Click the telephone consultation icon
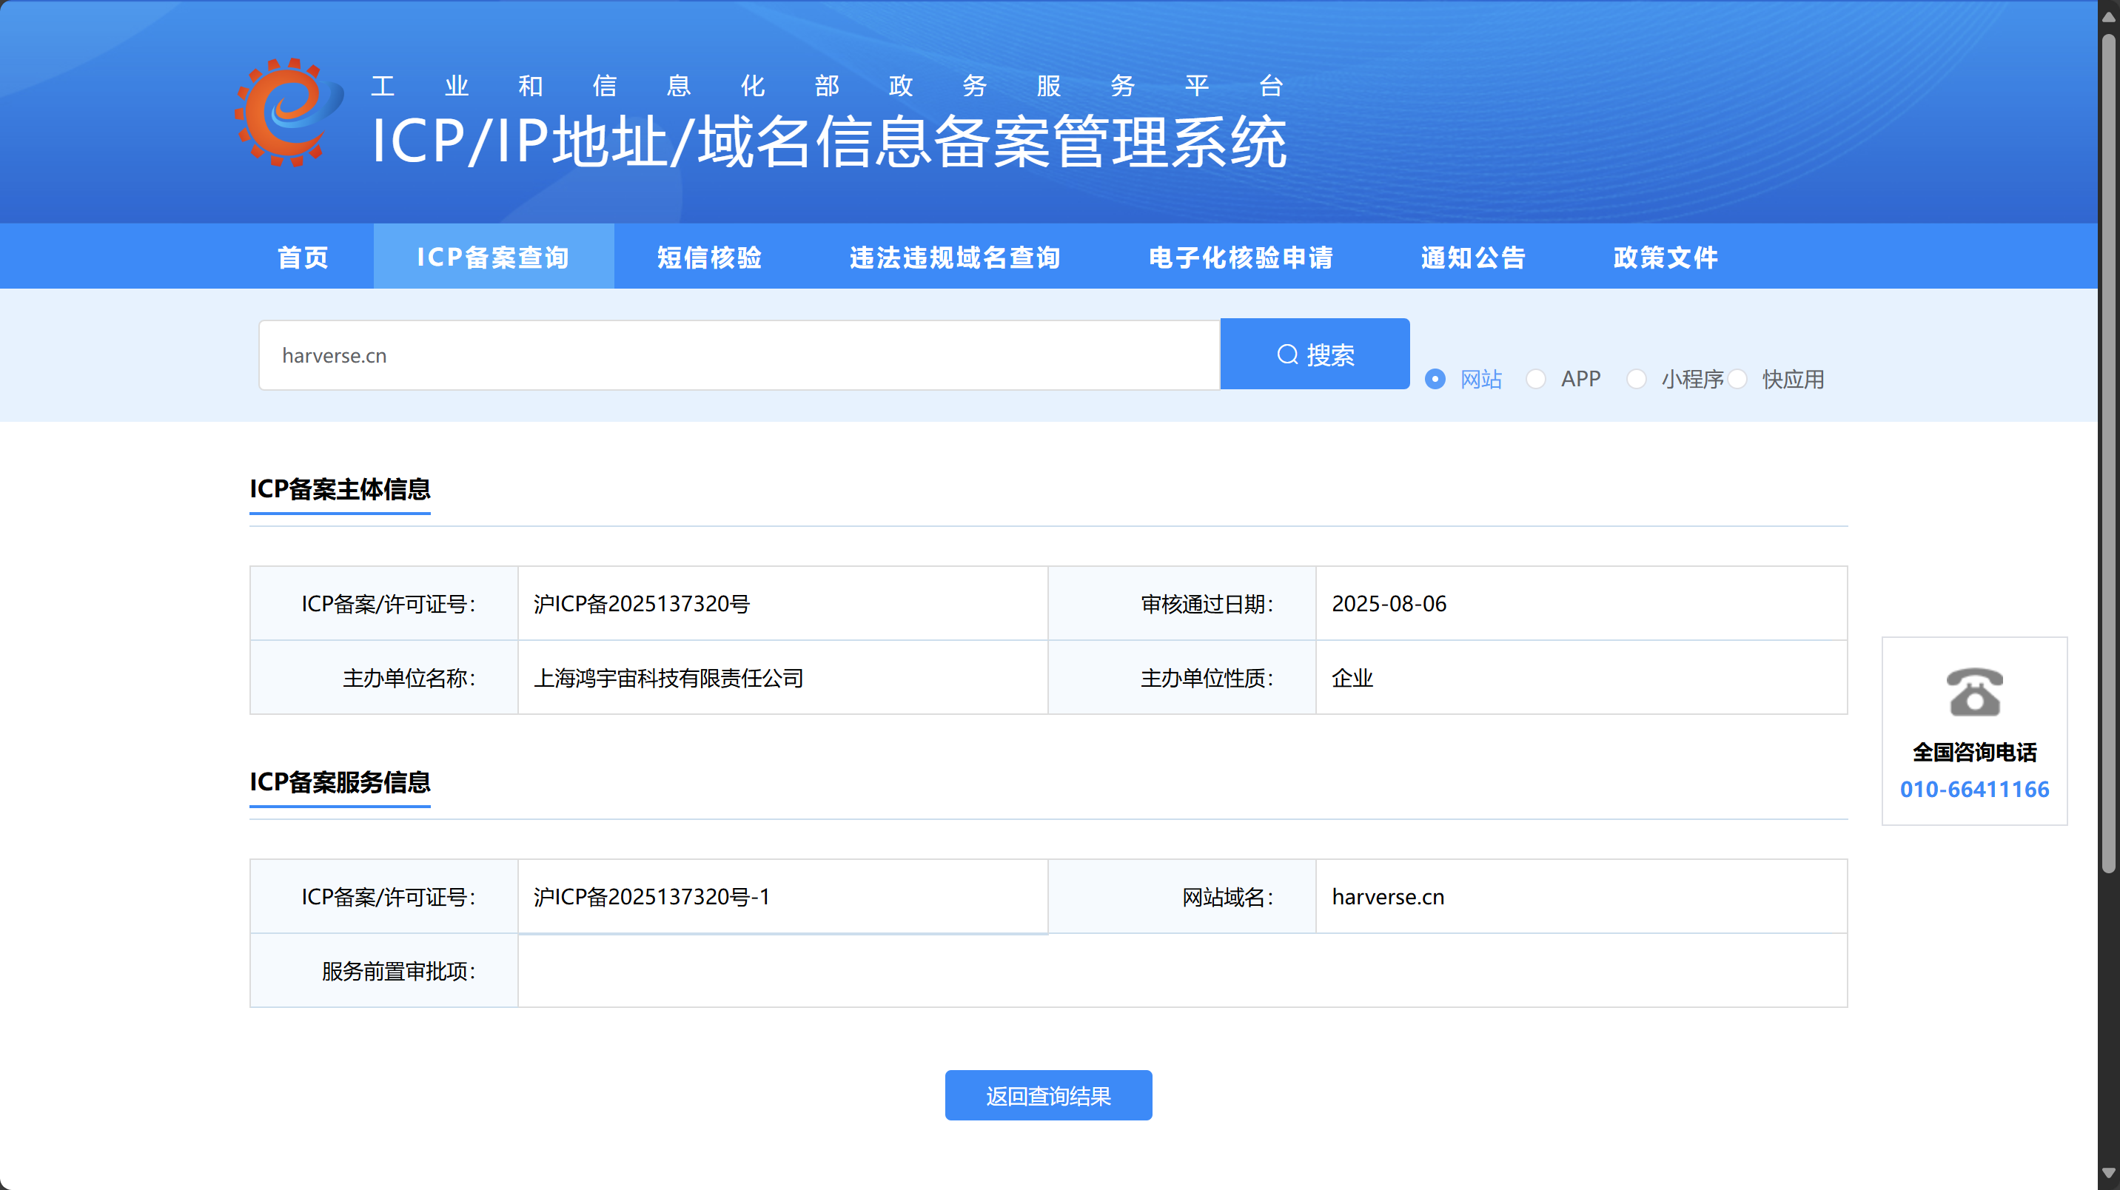 [1973, 692]
